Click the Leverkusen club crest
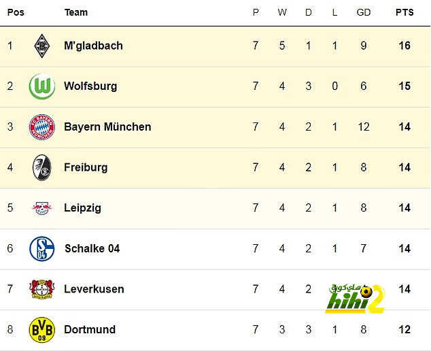The height and width of the screenshot is (351, 431). [41, 289]
